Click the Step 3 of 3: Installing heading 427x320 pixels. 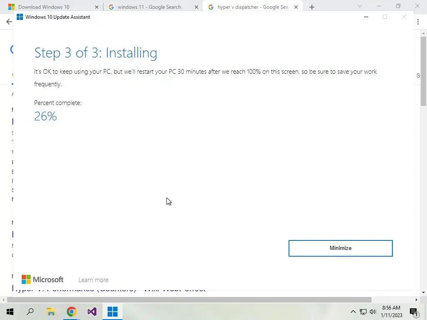tap(95, 53)
